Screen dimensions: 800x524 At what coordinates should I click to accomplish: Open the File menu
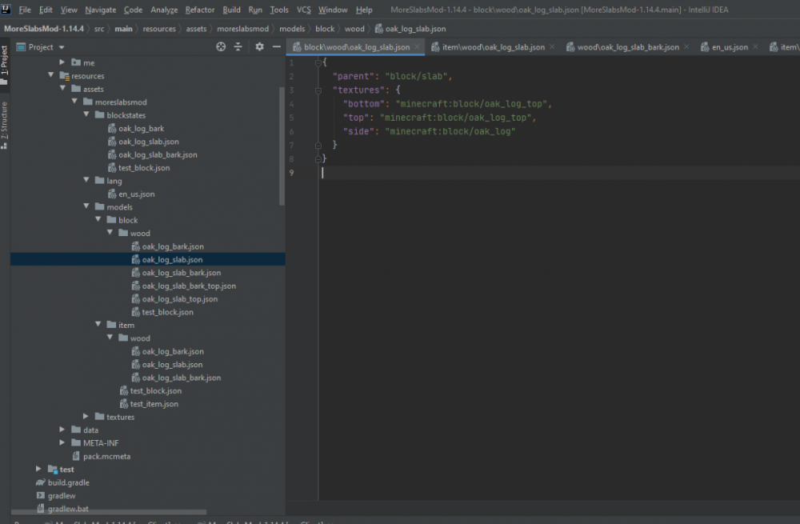coord(25,10)
